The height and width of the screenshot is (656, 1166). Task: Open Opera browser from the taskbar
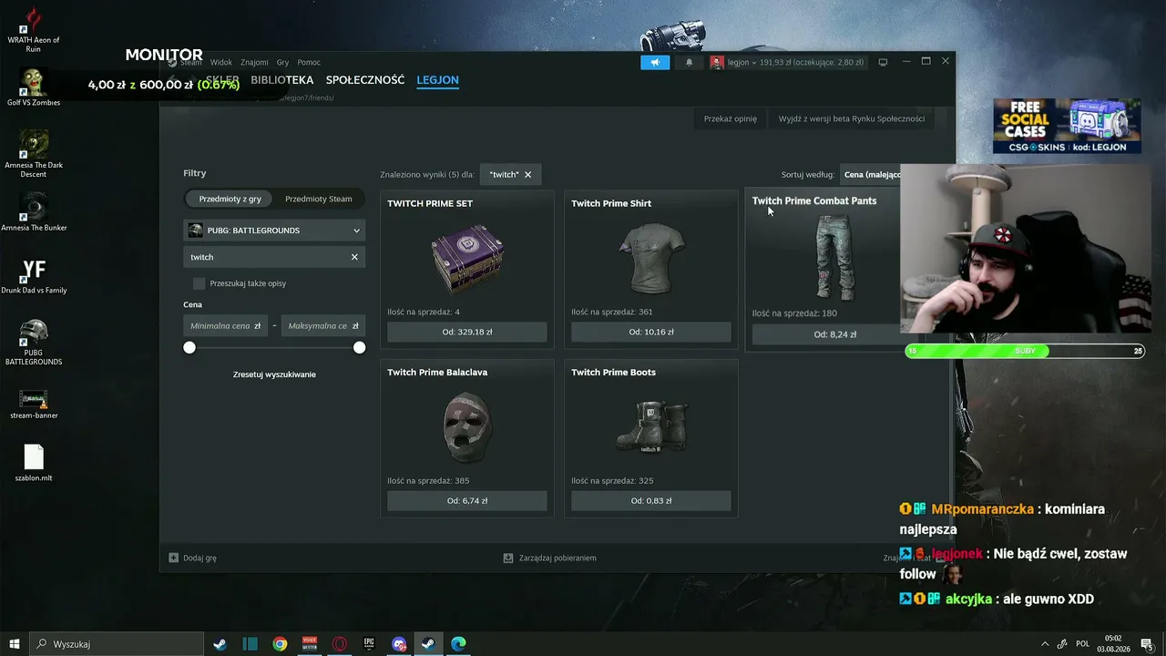(x=340, y=644)
